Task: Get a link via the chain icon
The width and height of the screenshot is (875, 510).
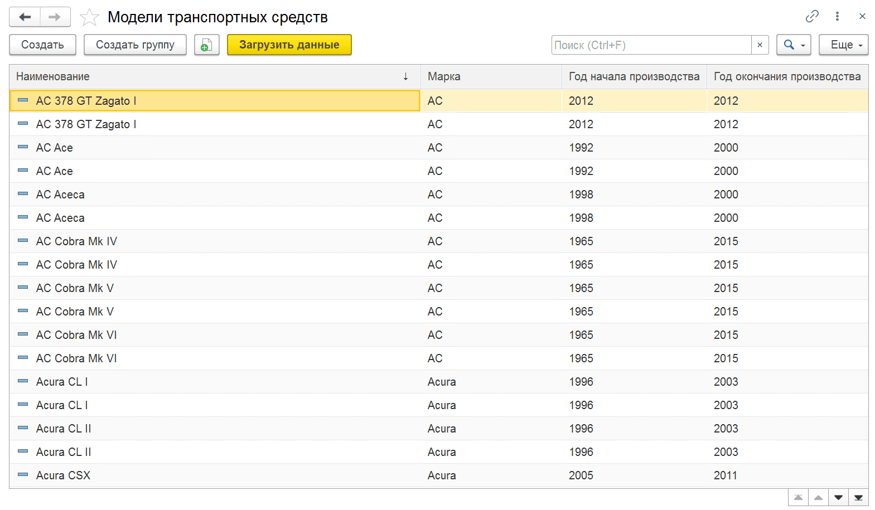Action: click(x=812, y=16)
